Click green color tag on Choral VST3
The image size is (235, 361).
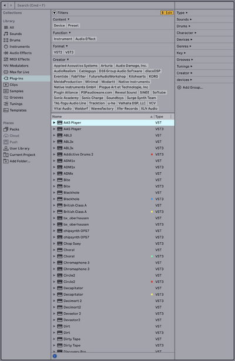point(152,256)
